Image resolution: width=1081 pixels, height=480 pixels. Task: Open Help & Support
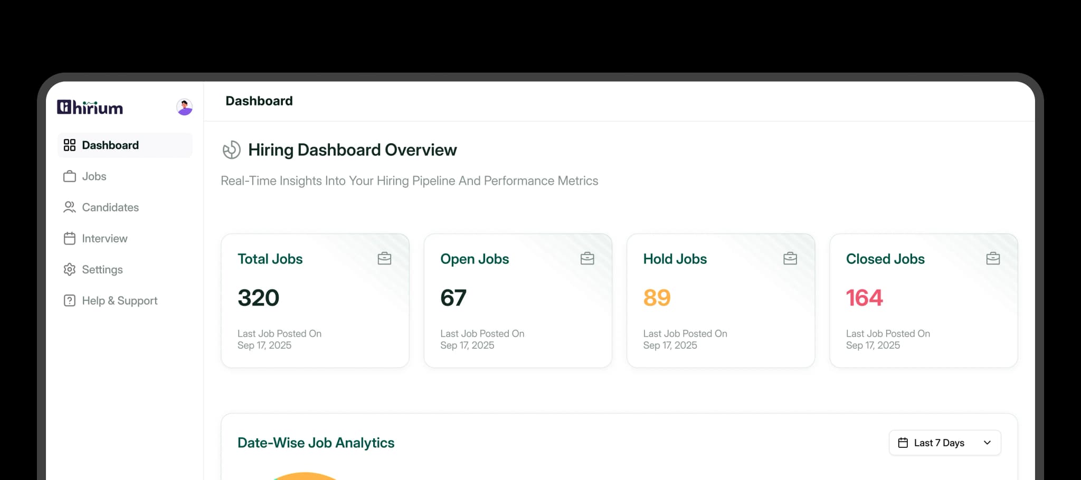point(119,300)
